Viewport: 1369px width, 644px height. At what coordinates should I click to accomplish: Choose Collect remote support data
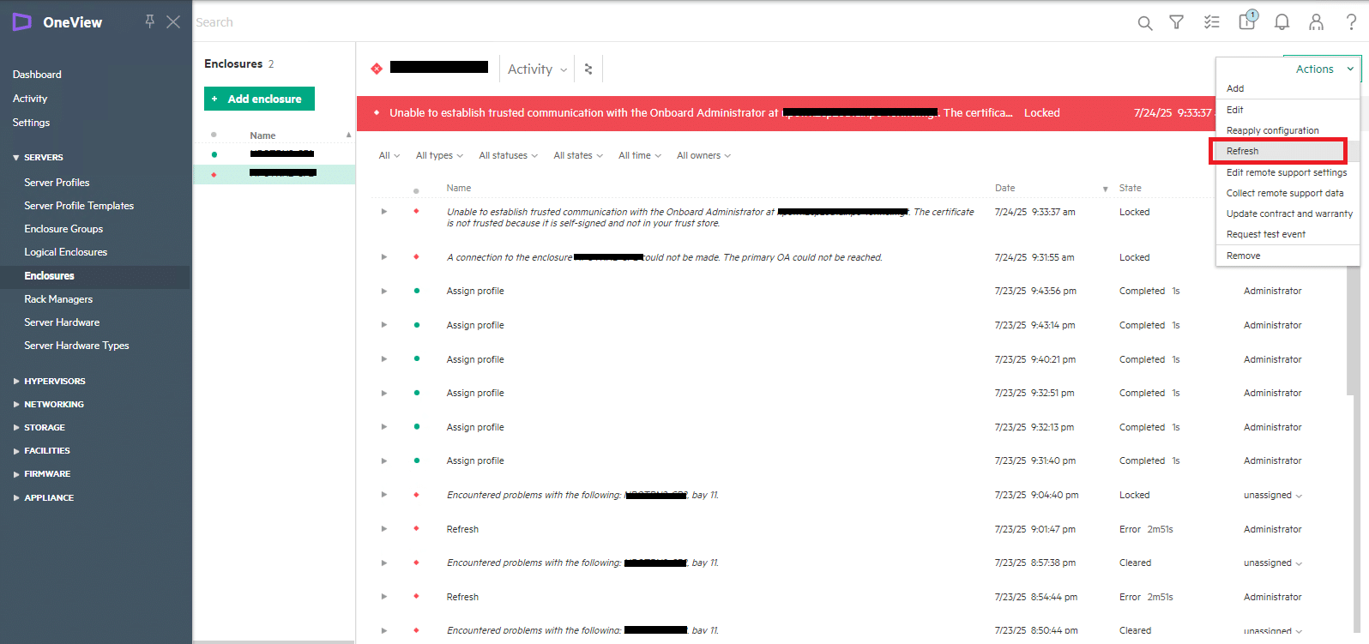tap(1284, 193)
